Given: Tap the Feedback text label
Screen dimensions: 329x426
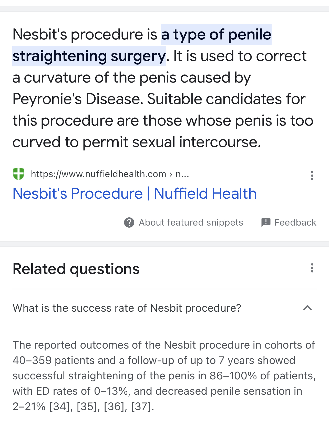Looking at the screenshot, I should 295,222.
